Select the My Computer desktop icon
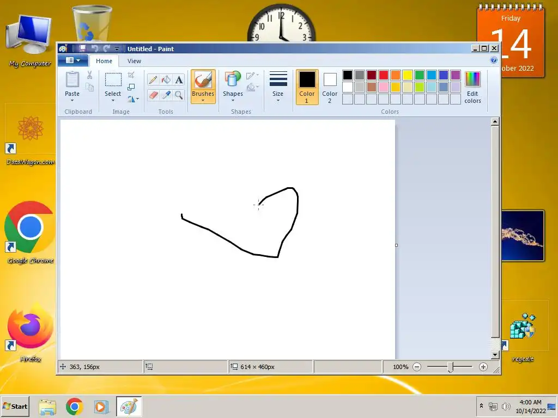The image size is (558, 418). coord(30,41)
